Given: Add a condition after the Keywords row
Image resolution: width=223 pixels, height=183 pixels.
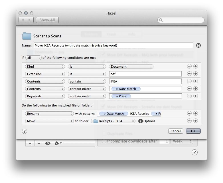Looking at the screenshot, I should coord(196,96).
